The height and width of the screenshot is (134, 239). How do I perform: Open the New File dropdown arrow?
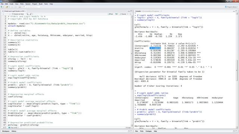(4, 7)
